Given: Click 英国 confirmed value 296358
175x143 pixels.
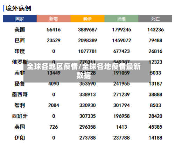Looking at the screenshot, I should click(87, 127).
